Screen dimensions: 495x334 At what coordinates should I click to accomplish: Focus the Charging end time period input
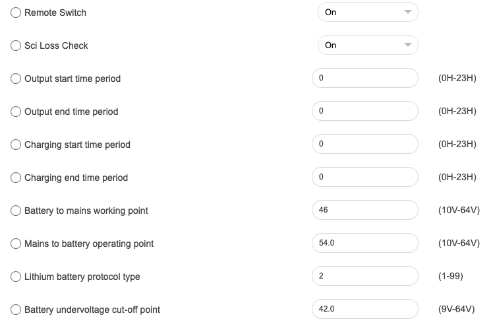(x=365, y=177)
